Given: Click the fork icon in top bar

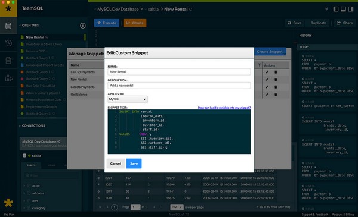Looking at the screenshot, I should (326, 9).
